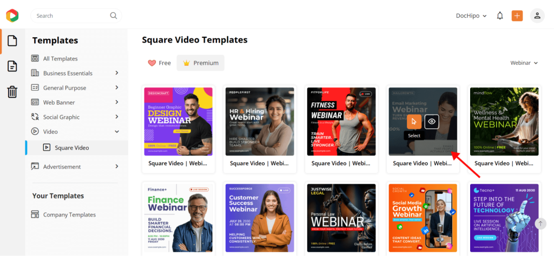This screenshot has width=554, height=257.
Task: Click the title under the Wellness Webinar card
Action: point(504,163)
